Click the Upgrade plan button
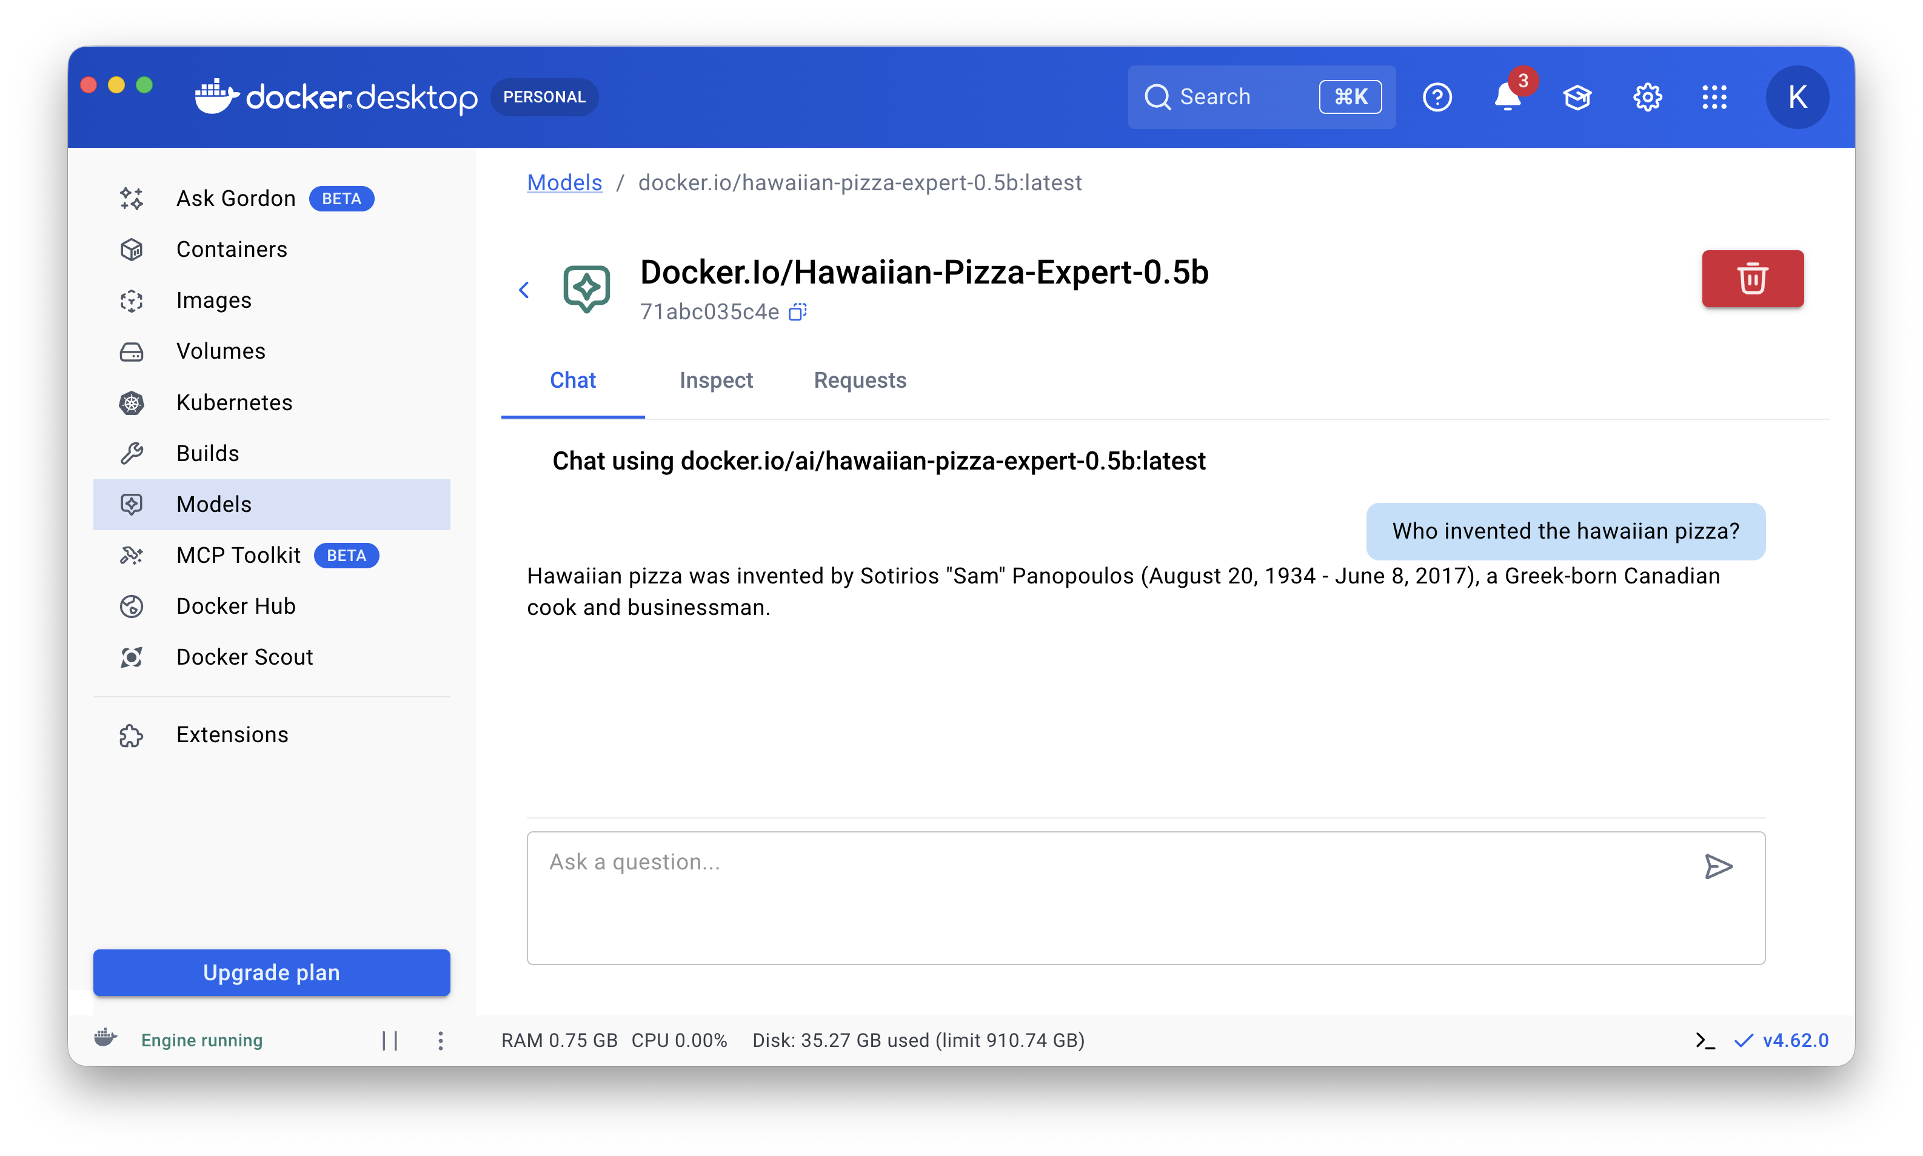Screen dimensions: 1923x1156 pyautogui.click(x=271, y=972)
